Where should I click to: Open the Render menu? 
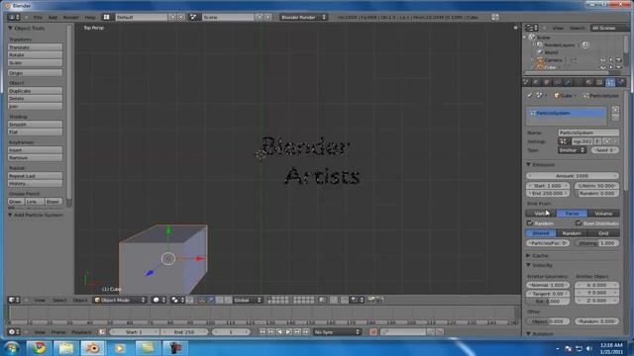tap(70, 18)
